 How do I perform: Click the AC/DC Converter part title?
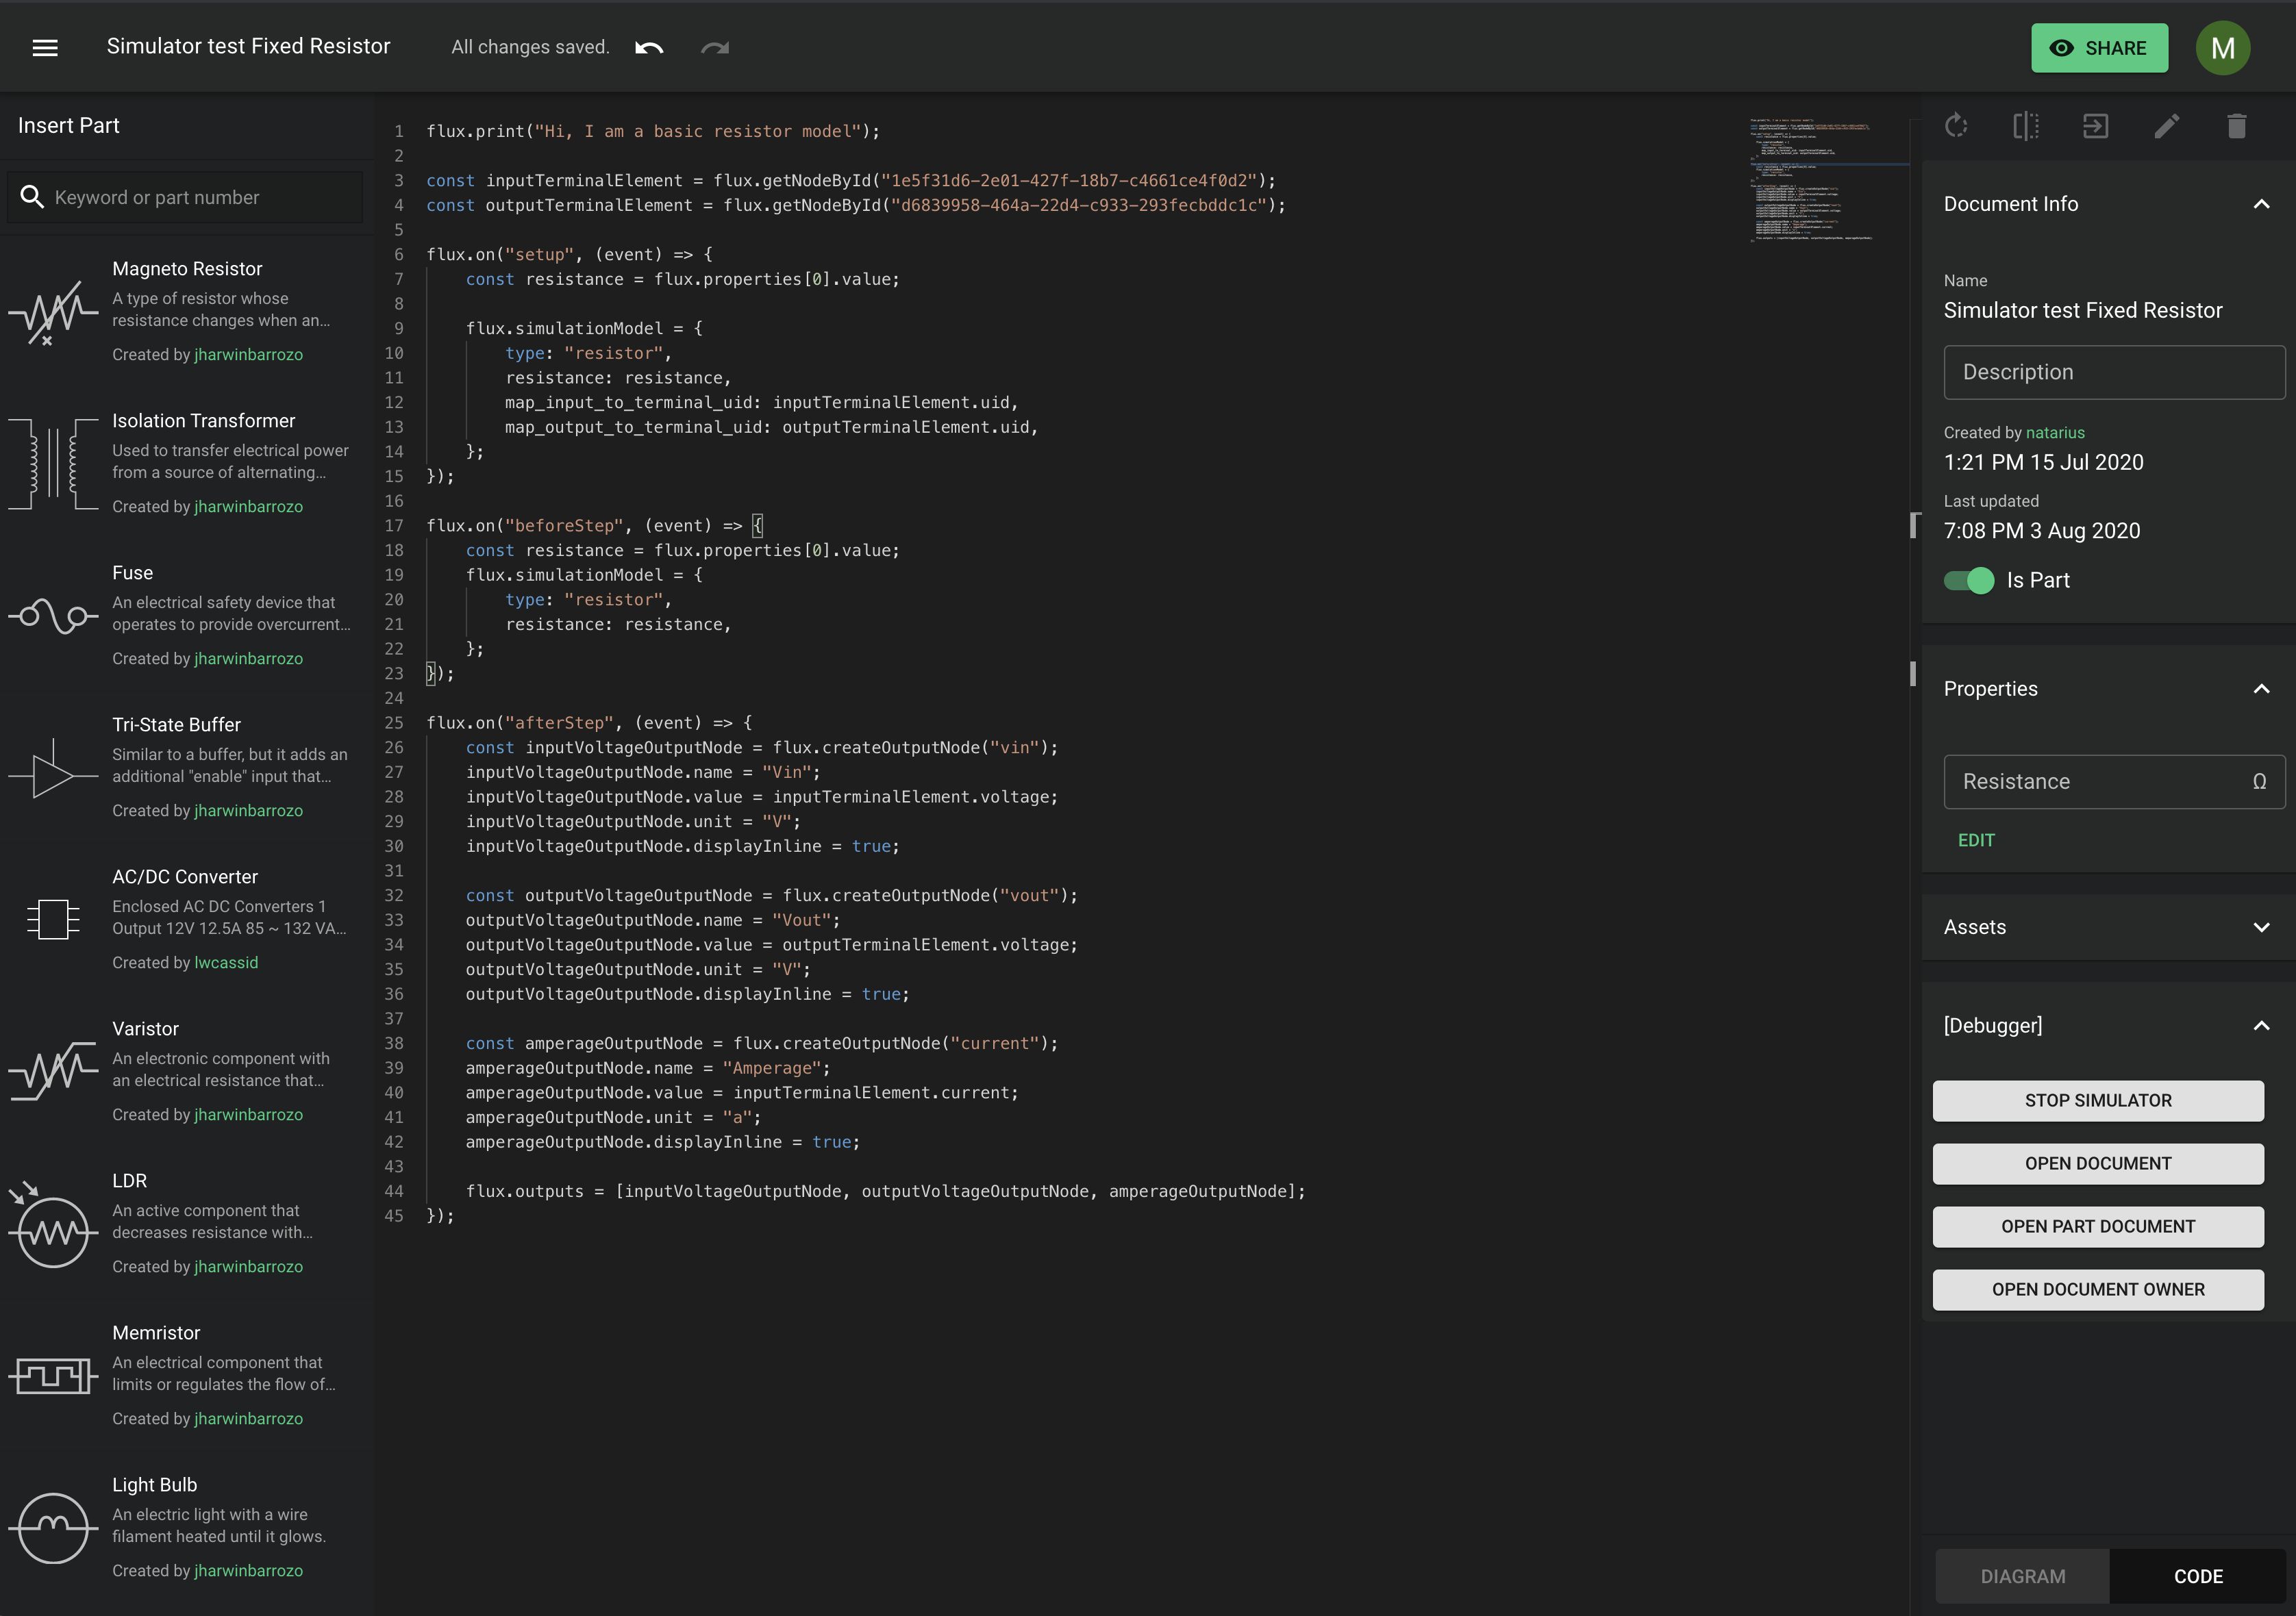coord(185,876)
